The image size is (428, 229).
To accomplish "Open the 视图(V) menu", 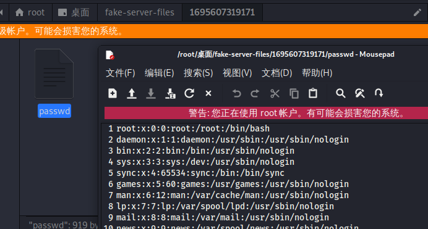I will click(x=238, y=73).
